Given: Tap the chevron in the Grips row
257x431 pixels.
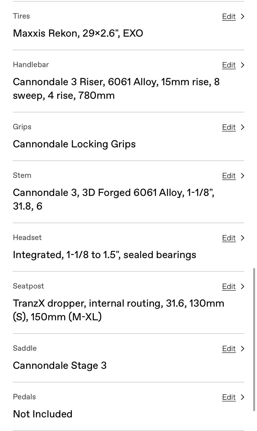Looking at the screenshot, I should 242,127.
